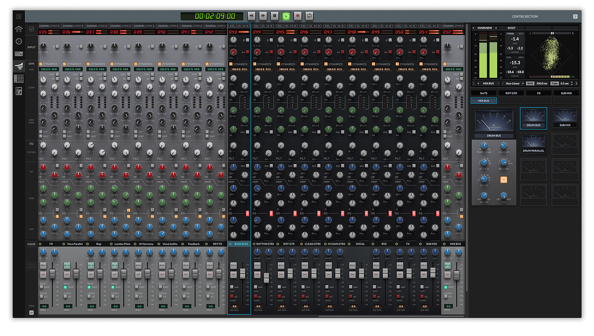
Task: Stop playback with the stop button
Action: (274, 16)
